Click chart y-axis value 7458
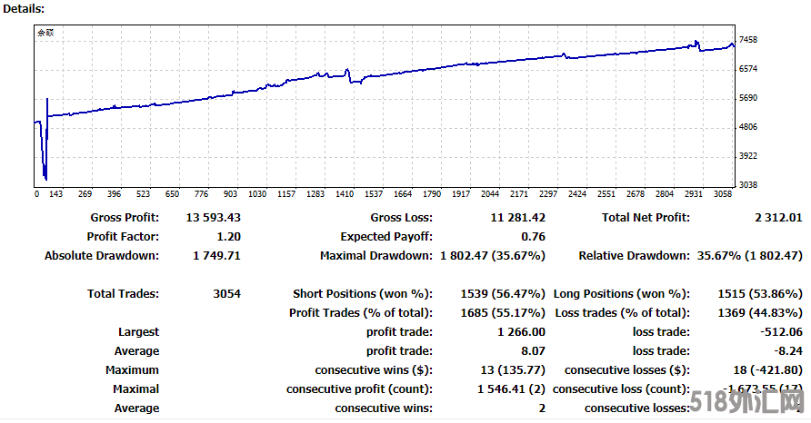 pos(748,40)
